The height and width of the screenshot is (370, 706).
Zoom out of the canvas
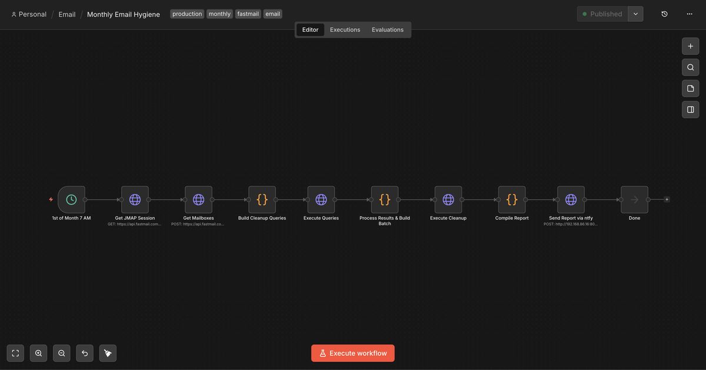(61, 353)
